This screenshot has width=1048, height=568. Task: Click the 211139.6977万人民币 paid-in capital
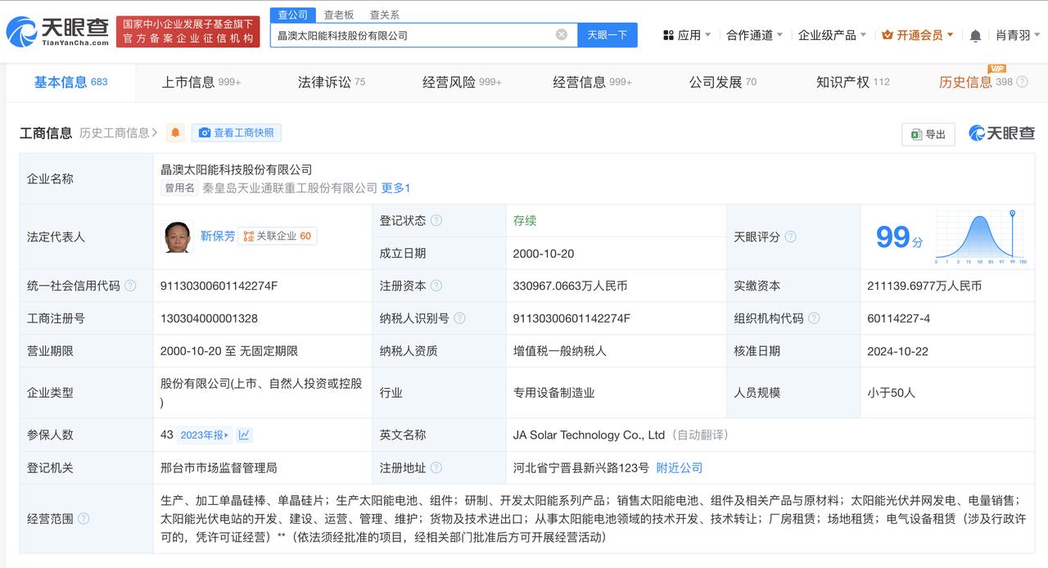point(924,286)
